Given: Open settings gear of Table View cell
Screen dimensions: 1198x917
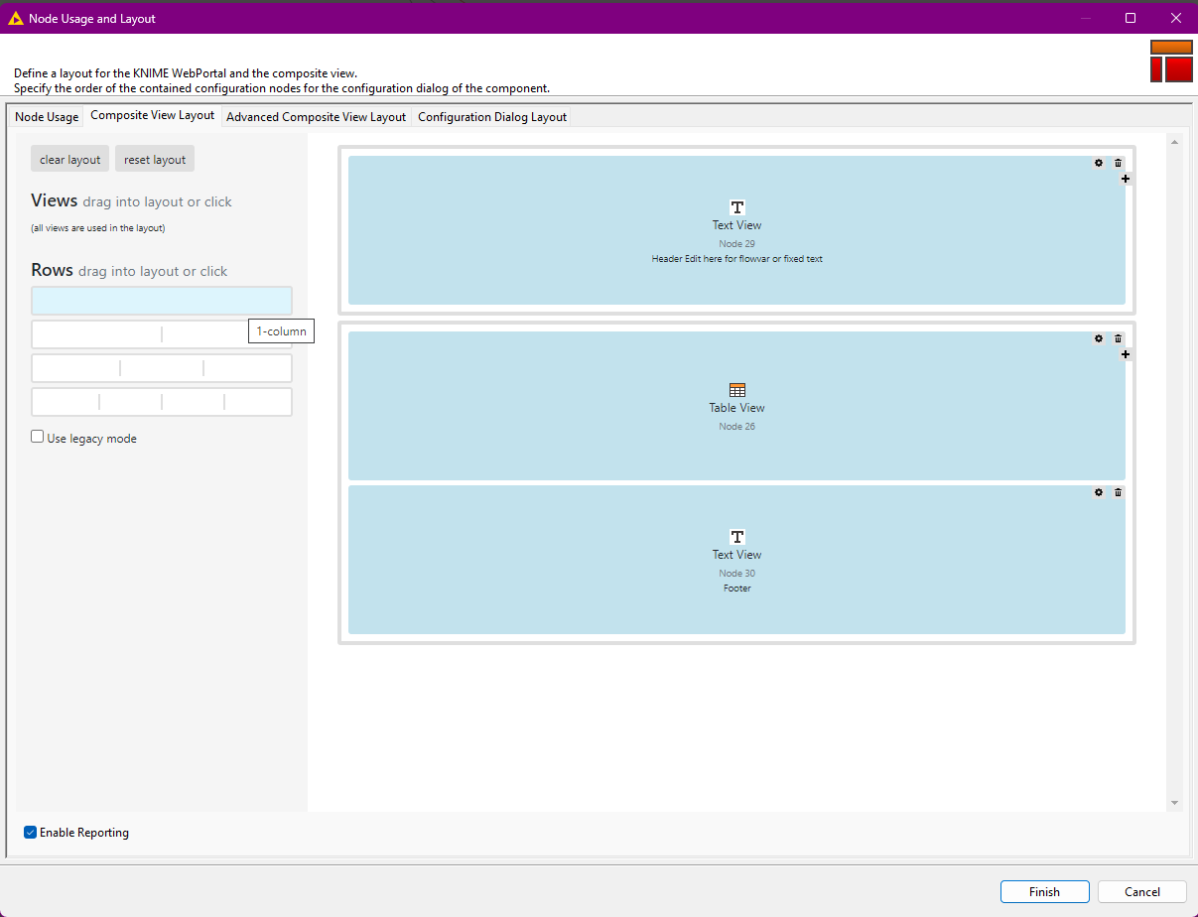Looking at the screenshot, I should 1099,338.
